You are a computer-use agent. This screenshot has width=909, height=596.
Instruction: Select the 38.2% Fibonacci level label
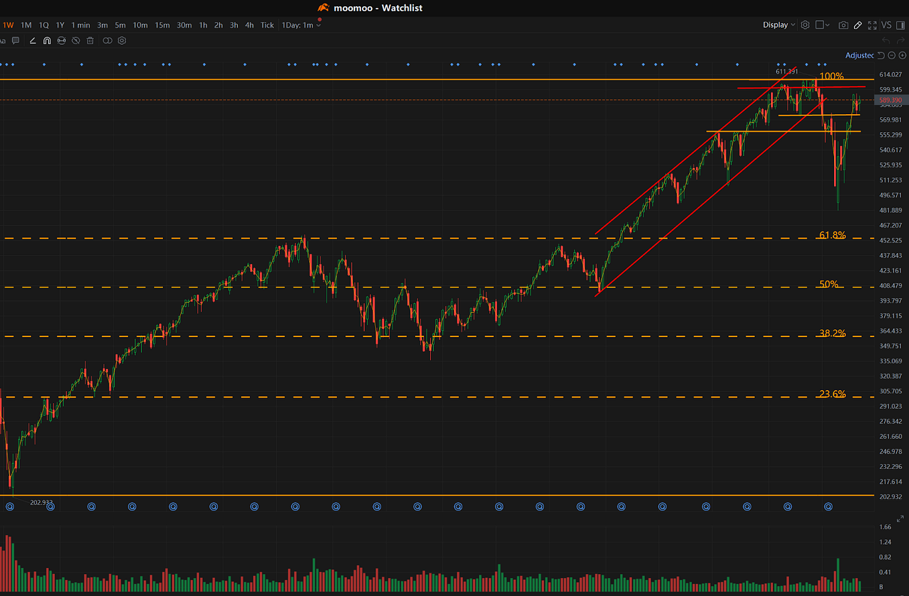pyautogui.click(x=832, y=333)
